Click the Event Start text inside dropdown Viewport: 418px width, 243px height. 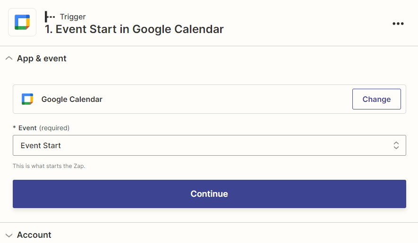(x=41, y=145)
